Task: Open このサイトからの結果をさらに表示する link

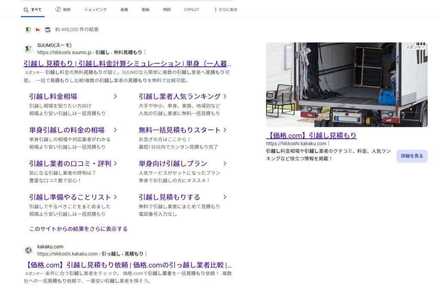Action: click(78, 229)
